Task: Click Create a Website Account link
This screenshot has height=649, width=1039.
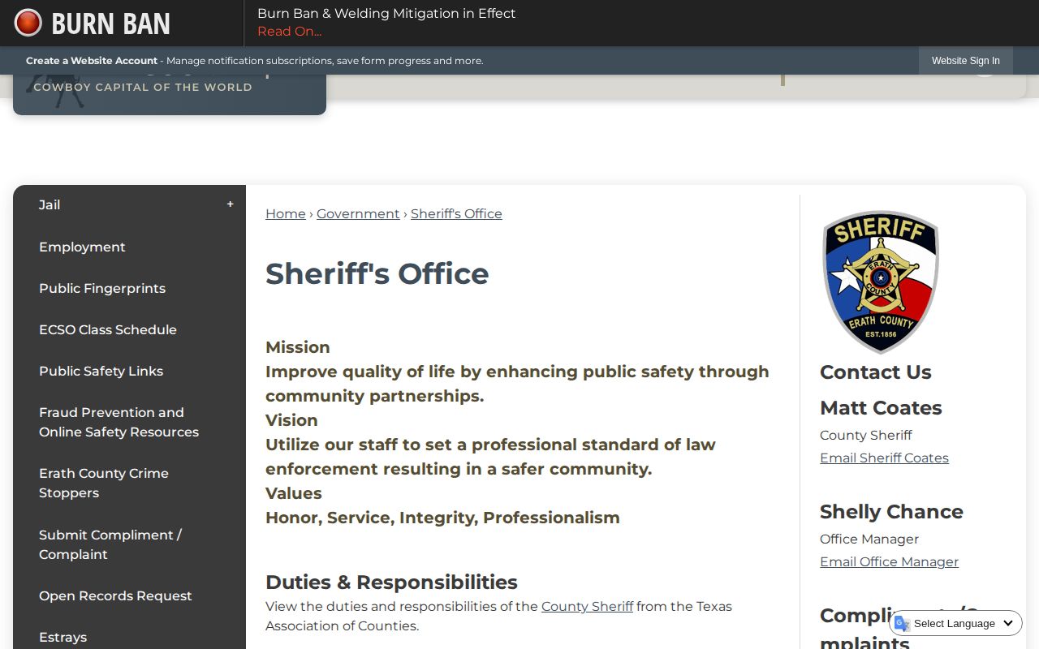Action: (92, 61)
